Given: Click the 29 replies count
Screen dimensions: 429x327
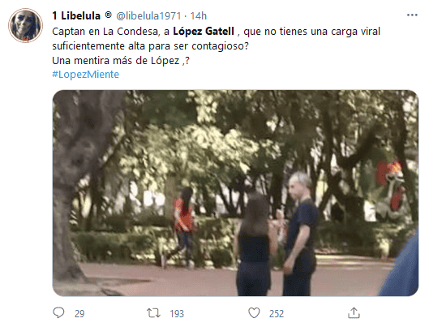Looking at the screenshot, I should [79, 313].
